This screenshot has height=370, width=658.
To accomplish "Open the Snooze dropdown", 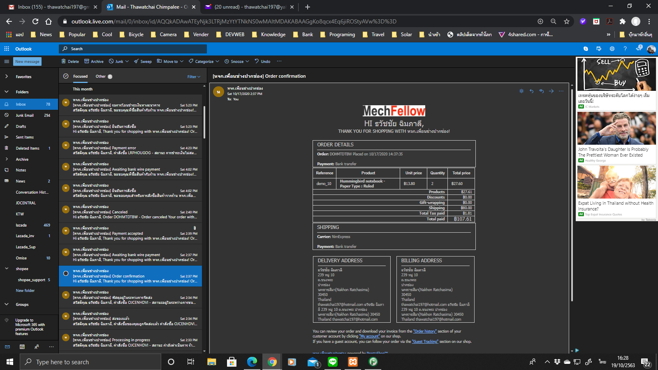I will pyautogui.click(x=236, y=61).
